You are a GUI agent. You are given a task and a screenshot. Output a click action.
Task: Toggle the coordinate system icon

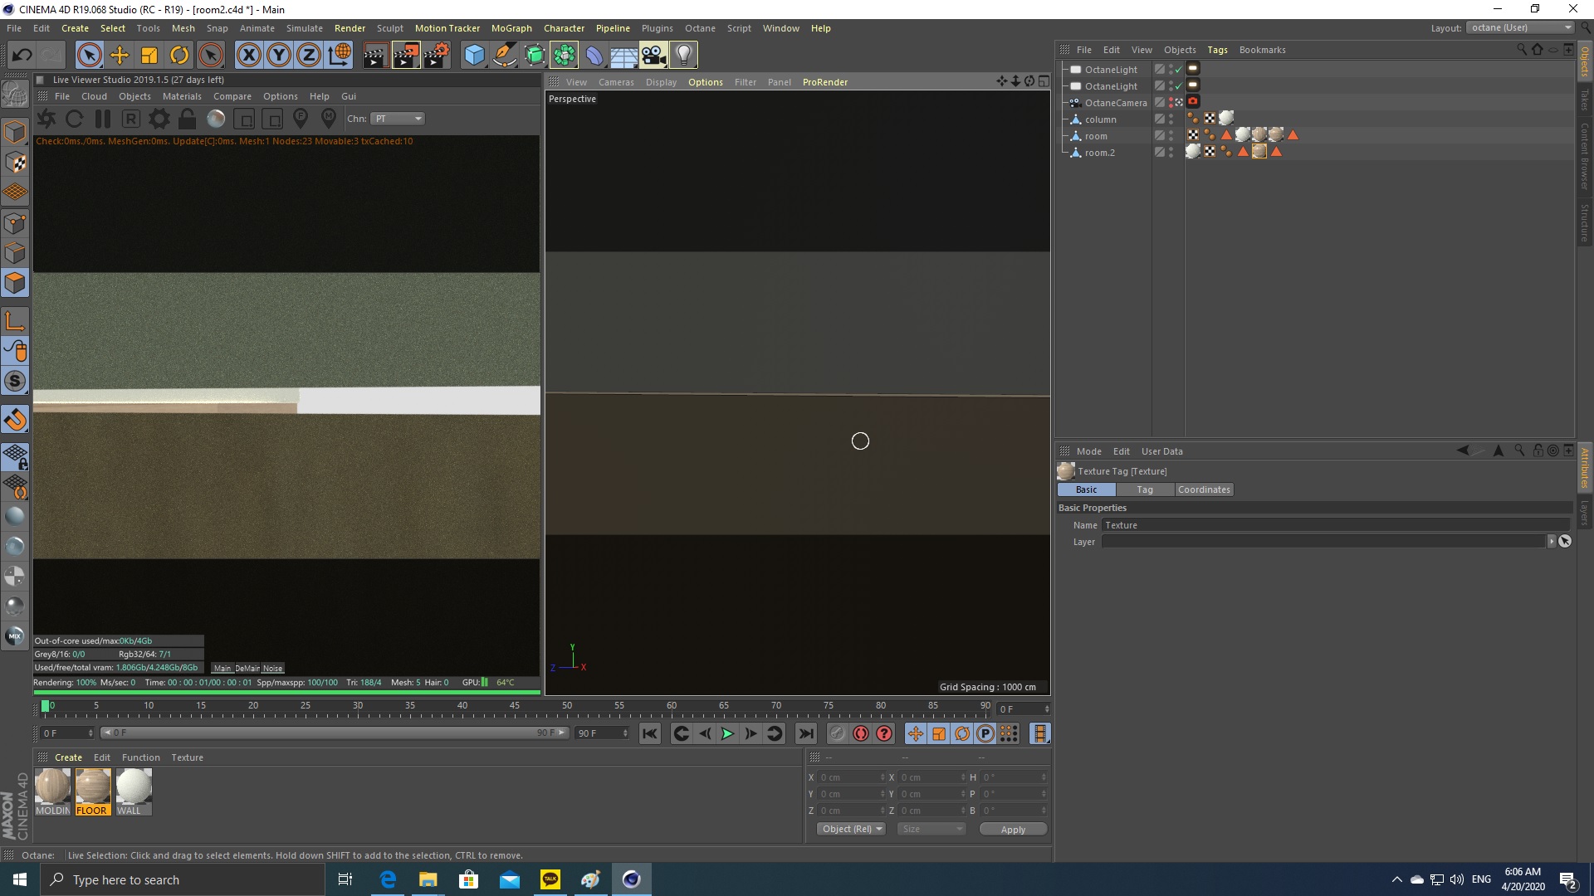click(340, 56)
